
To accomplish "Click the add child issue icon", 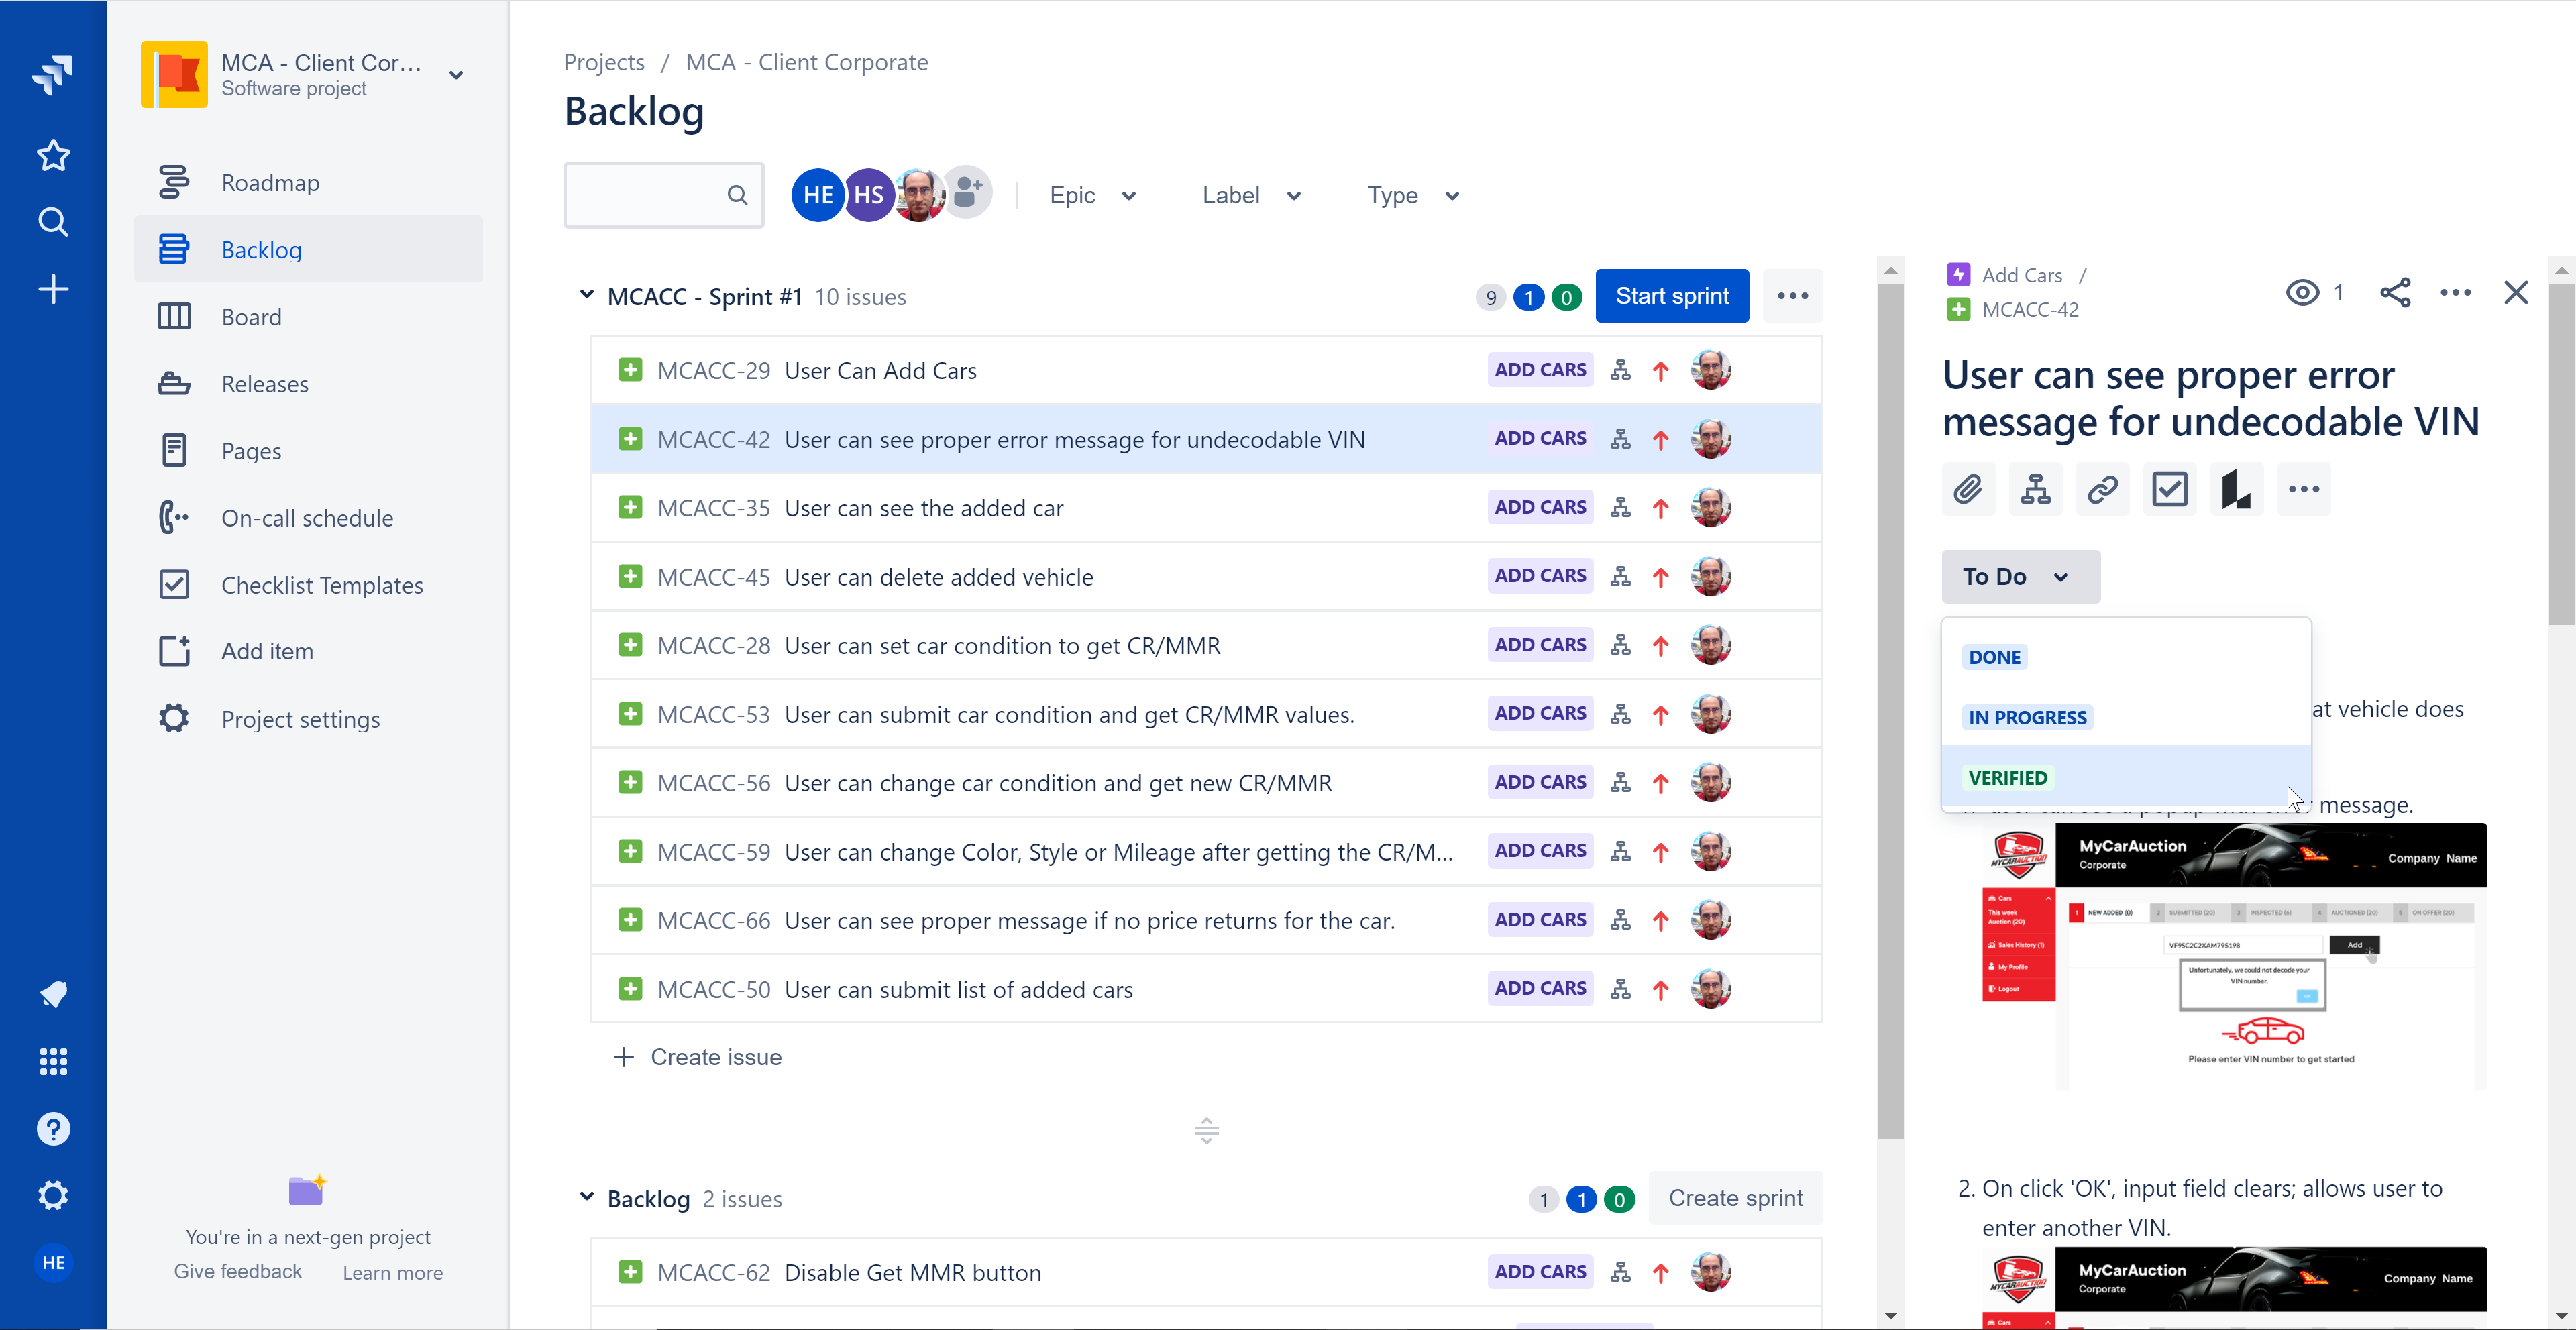I will 2036,490.
